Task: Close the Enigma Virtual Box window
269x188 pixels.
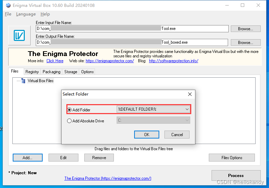Action: tap(258, 5)
